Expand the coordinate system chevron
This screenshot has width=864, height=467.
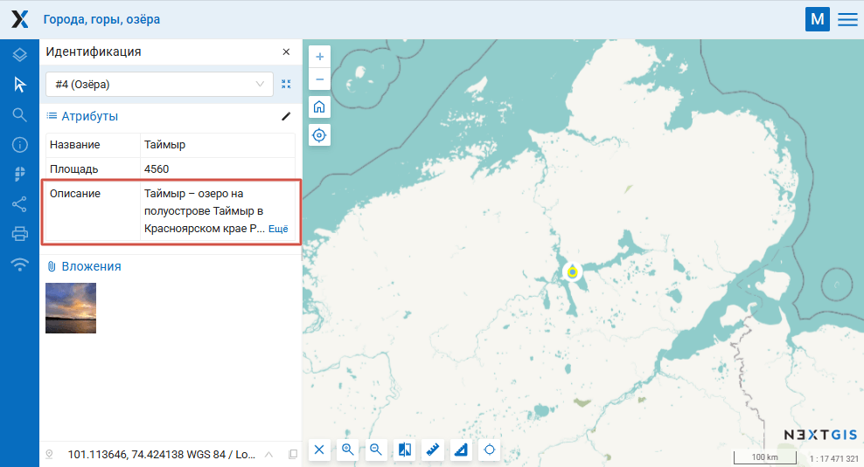[269, 454]
